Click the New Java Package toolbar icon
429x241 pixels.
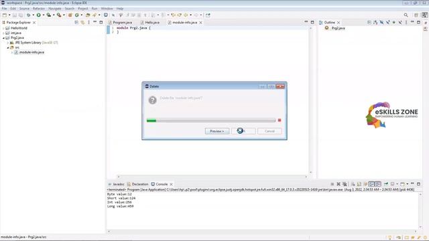click(70, 15)
